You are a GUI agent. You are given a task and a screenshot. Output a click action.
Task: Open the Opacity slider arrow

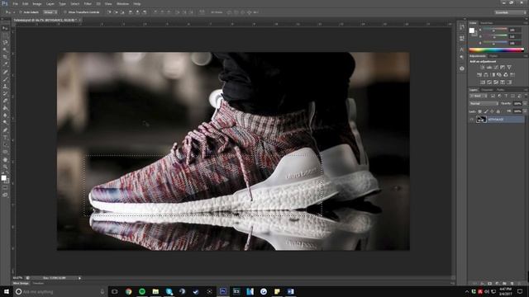pos(525,104)
